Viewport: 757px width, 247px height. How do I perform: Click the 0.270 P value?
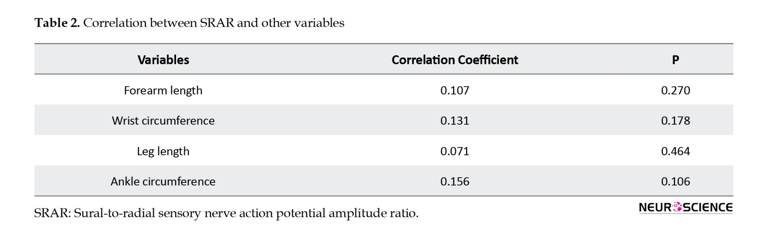tap(675, 90)
